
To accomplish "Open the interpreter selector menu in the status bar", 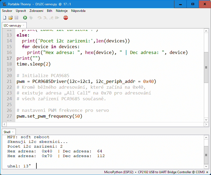I will [207, 172].
